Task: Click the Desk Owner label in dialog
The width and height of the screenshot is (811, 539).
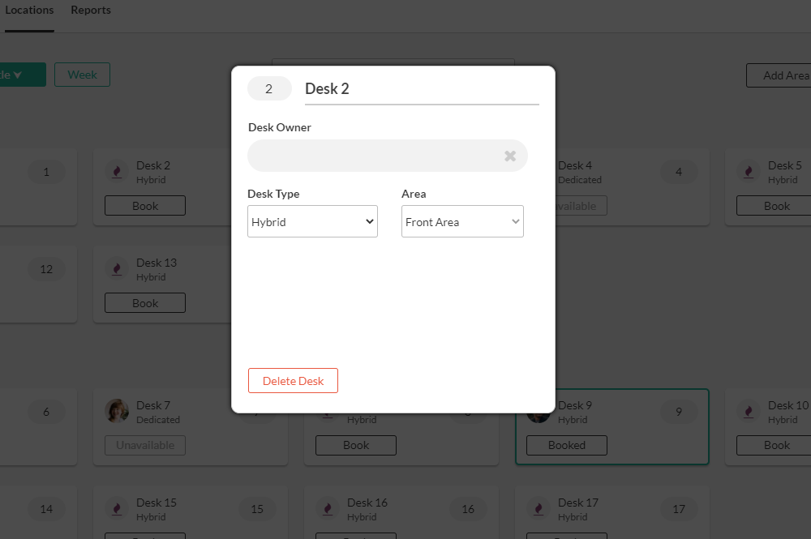Action: point(279,127)
